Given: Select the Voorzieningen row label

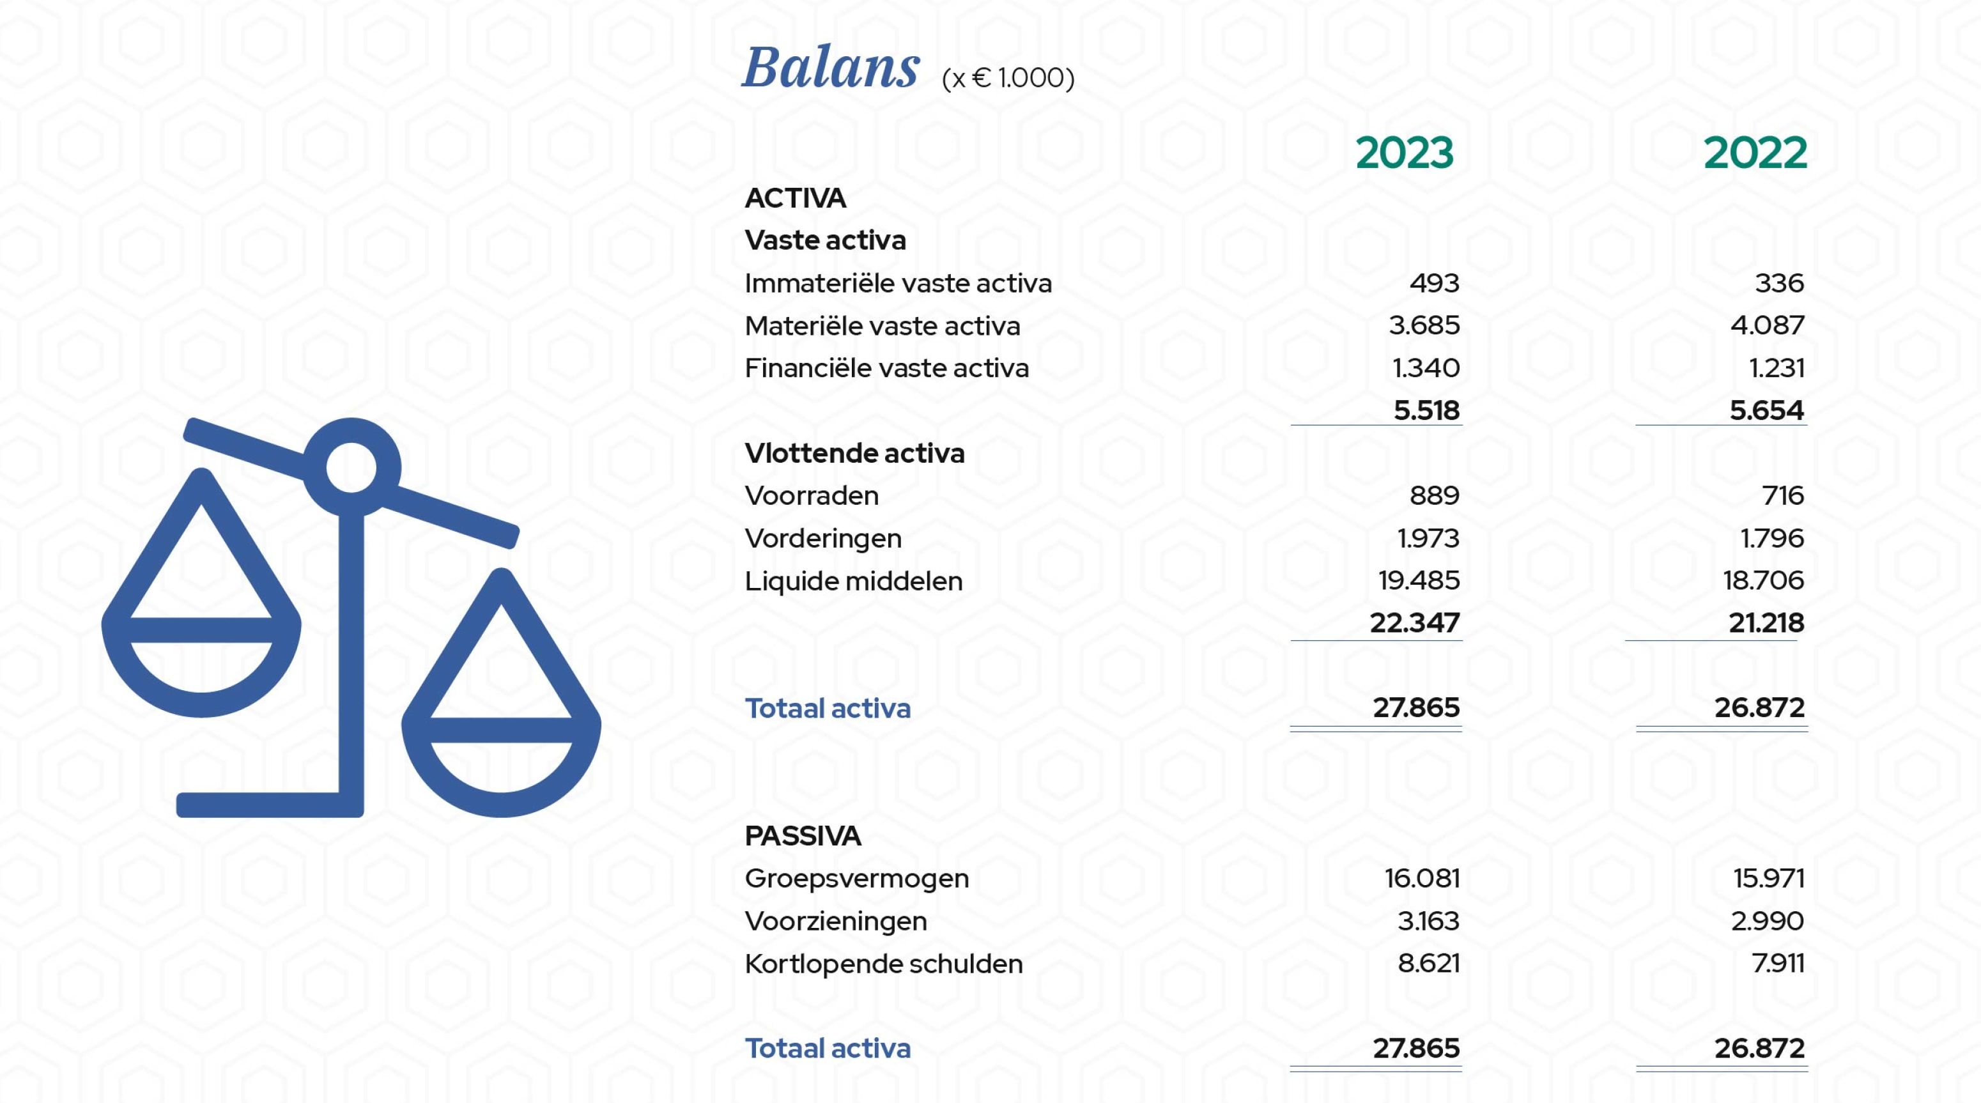Looking at the screenshot, I should pyautogui.click(x=836, y=922).
